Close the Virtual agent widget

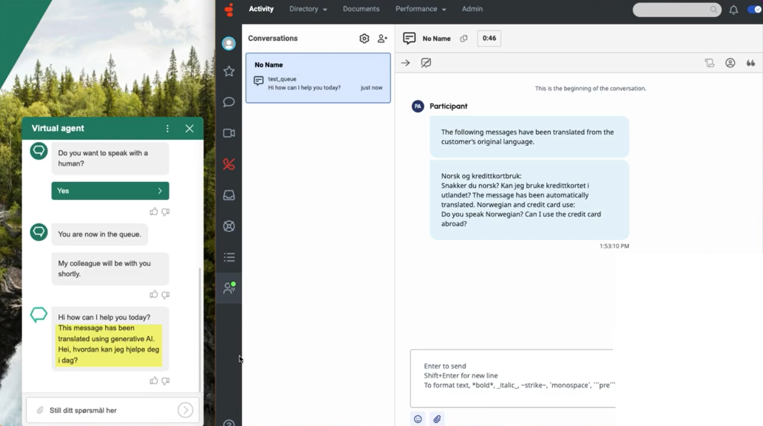[189, 128]
